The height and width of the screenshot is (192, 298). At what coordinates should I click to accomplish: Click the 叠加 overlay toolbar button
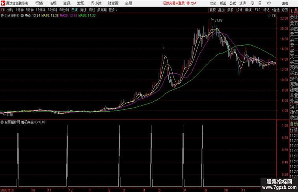[222, 10]
